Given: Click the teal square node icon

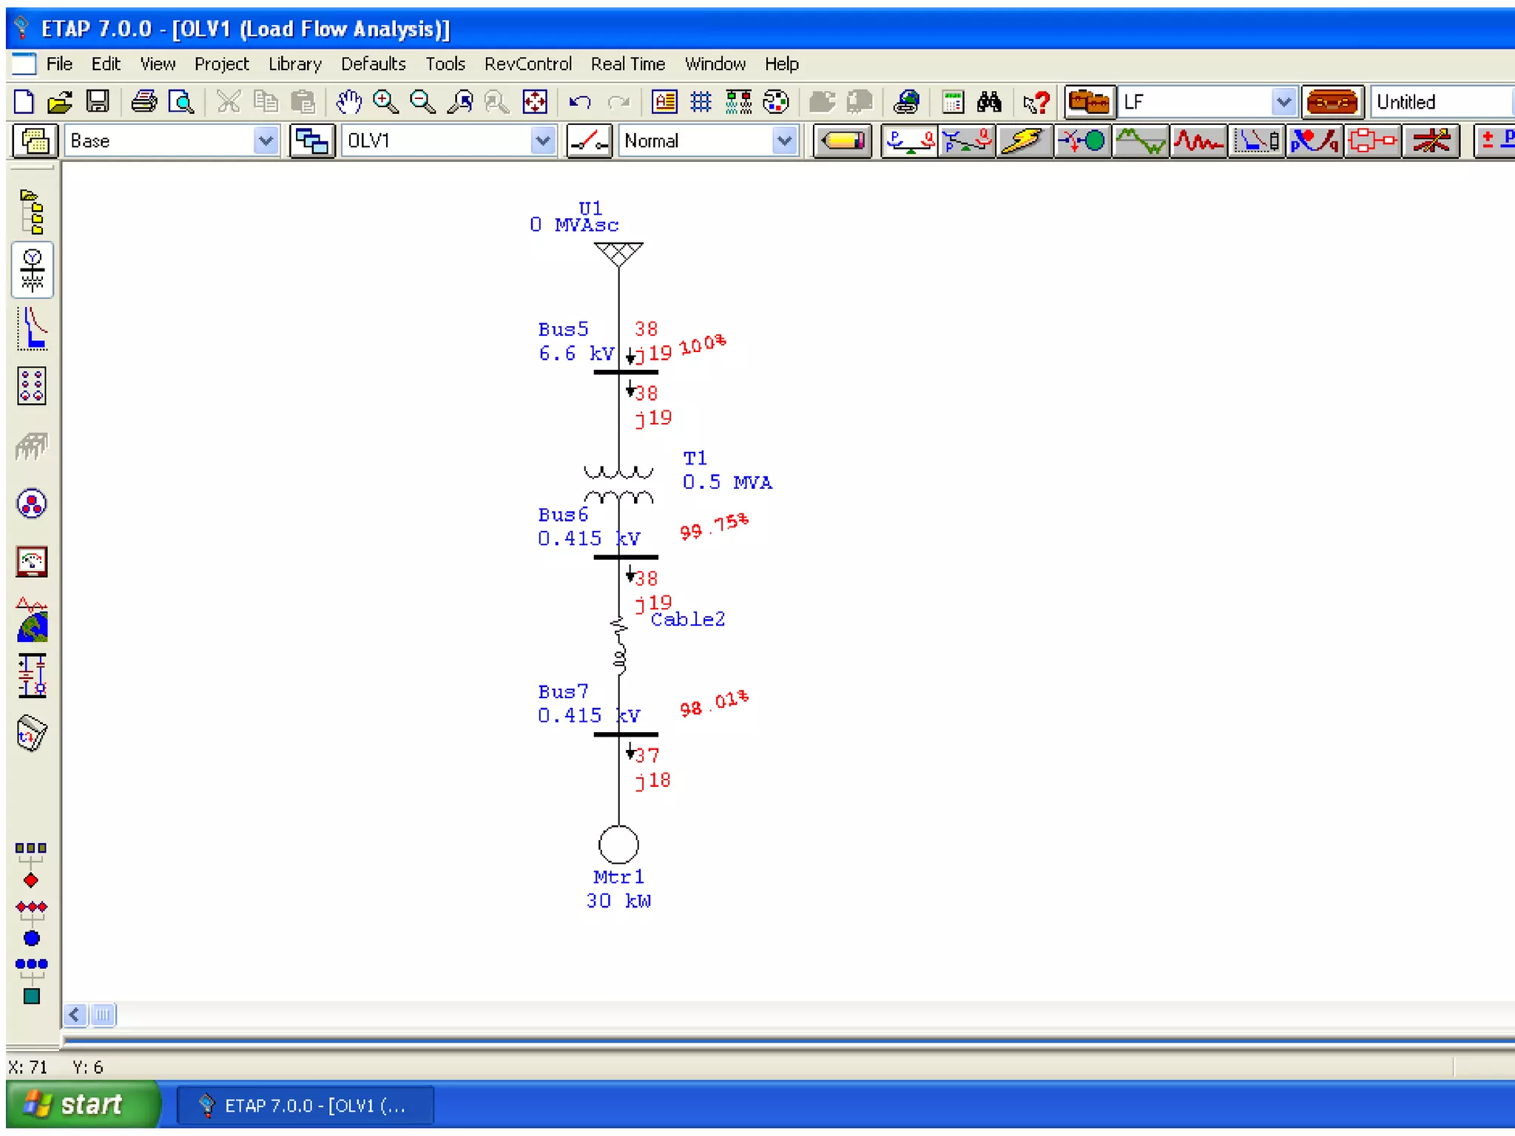Looking at the screenshot, I should coord(31,996).
